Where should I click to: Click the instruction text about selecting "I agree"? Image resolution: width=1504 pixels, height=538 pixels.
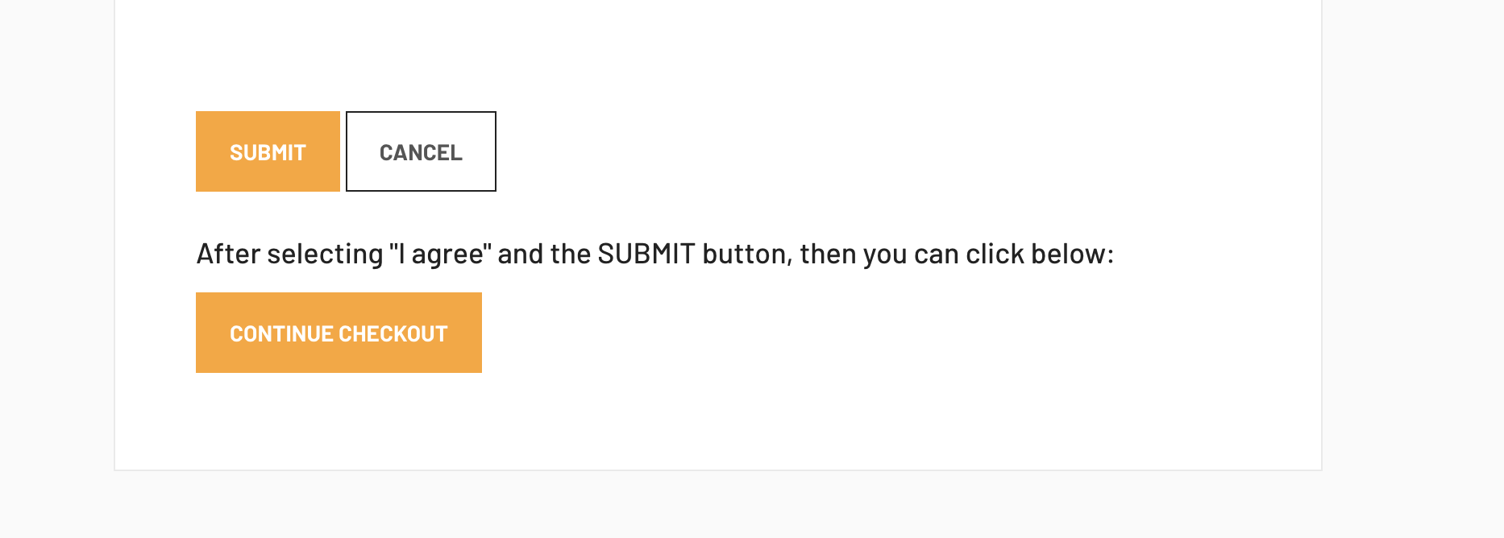pyautogui.click(x=654, y=255)
